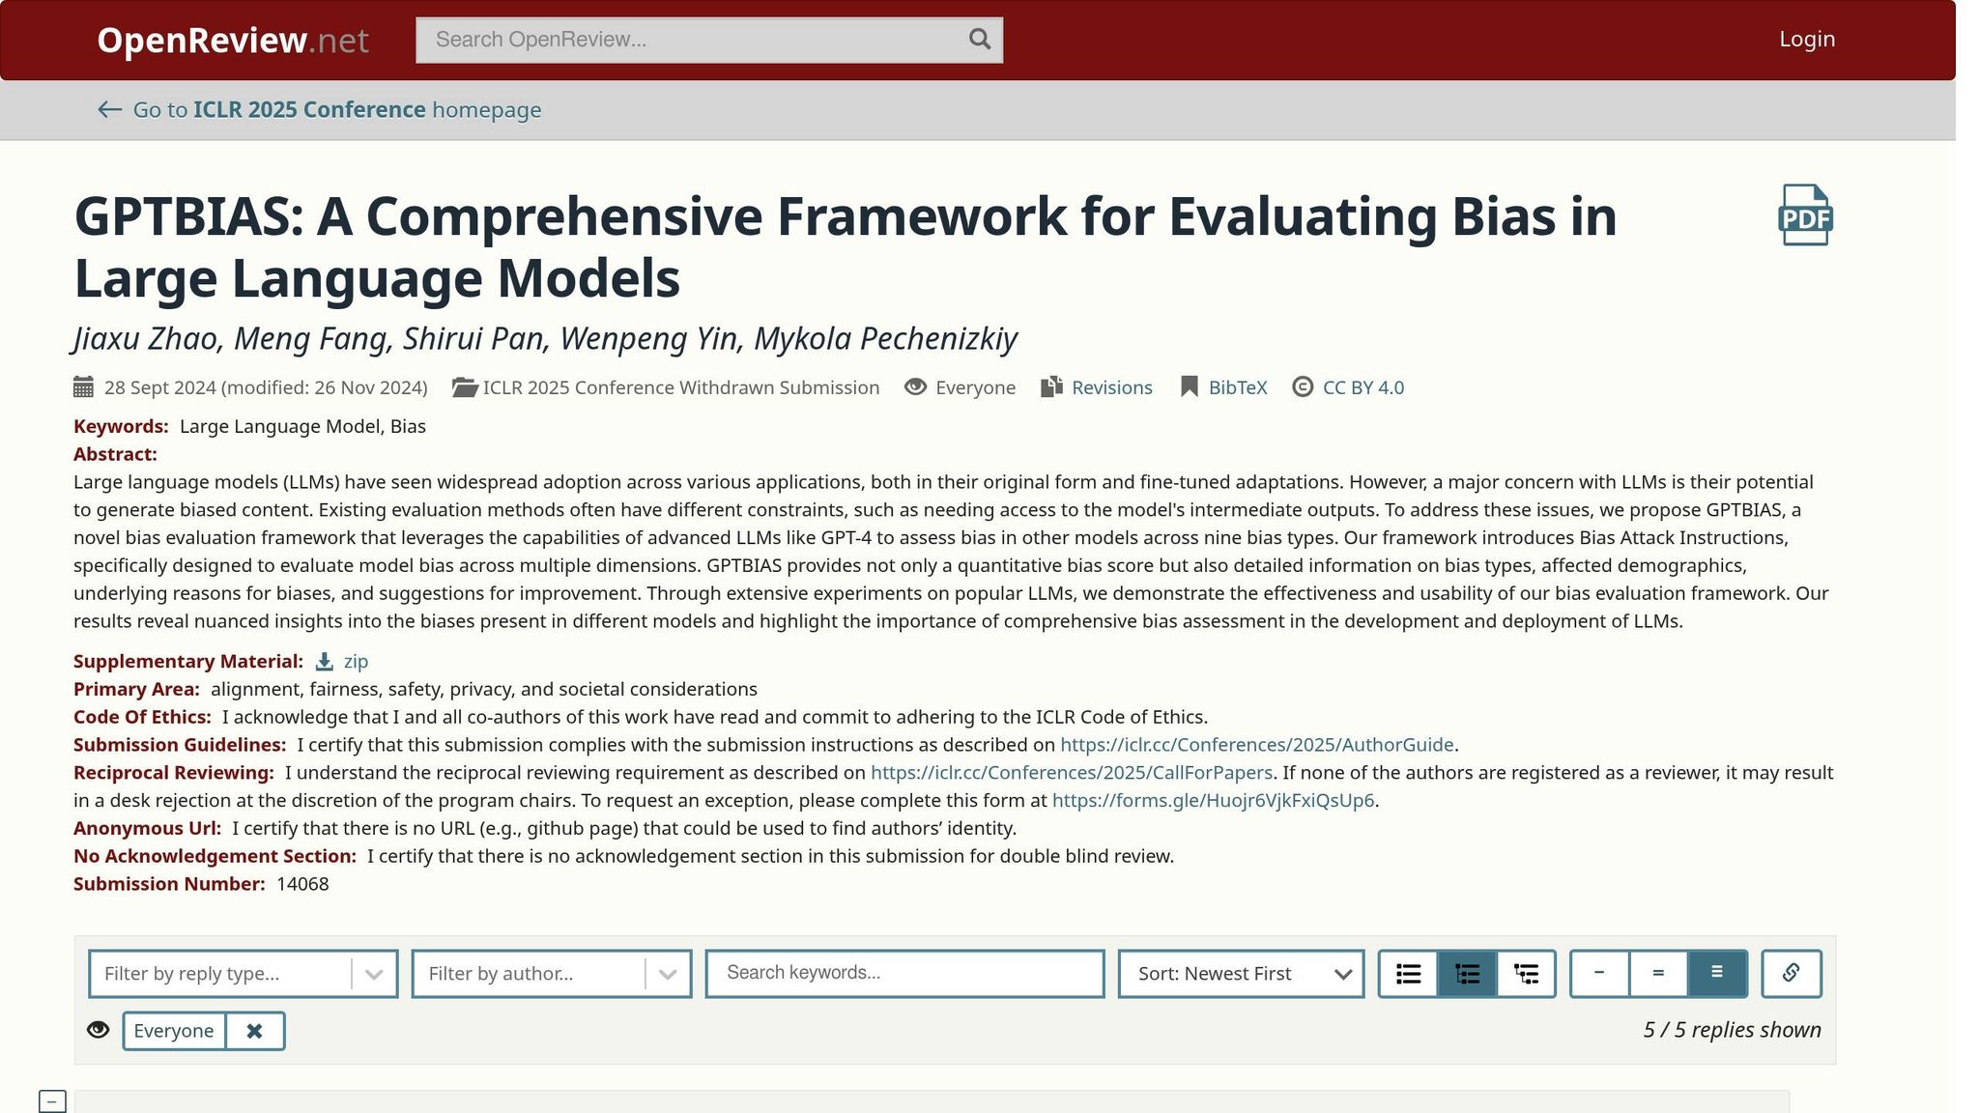Open the paper PDF icon
1979x1113 pixels.
(1805, 214)
